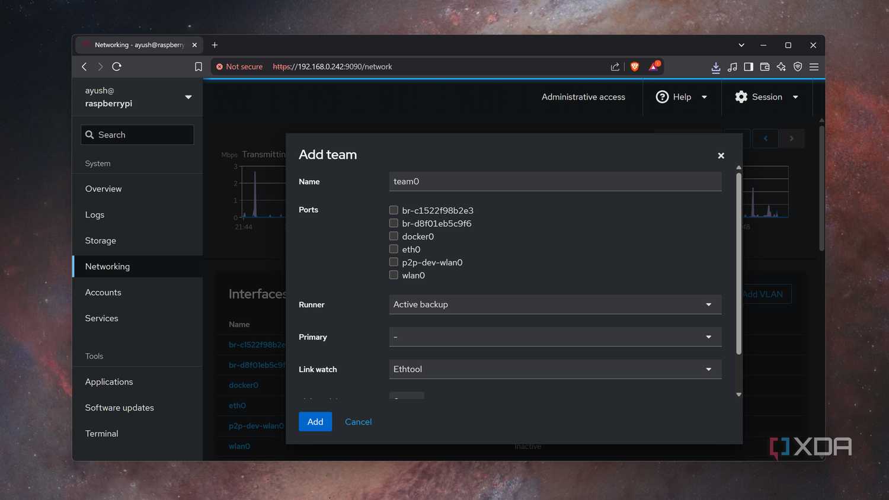Check the br-c1522f98b2e3 port
This screenshot has height=500, width=889.
tap(394, 210)
